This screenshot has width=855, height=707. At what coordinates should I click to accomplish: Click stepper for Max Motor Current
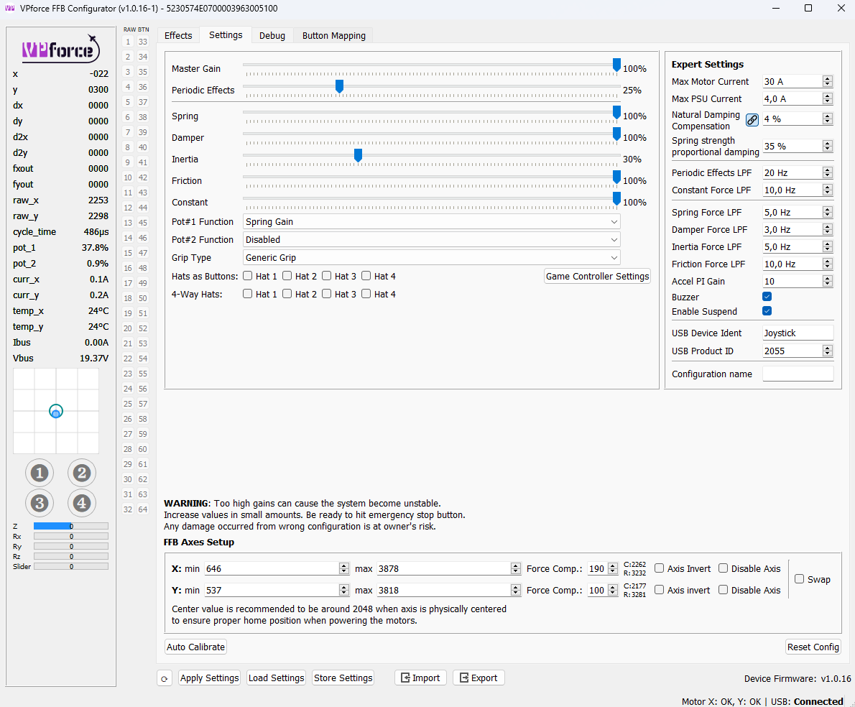[828, 81]
